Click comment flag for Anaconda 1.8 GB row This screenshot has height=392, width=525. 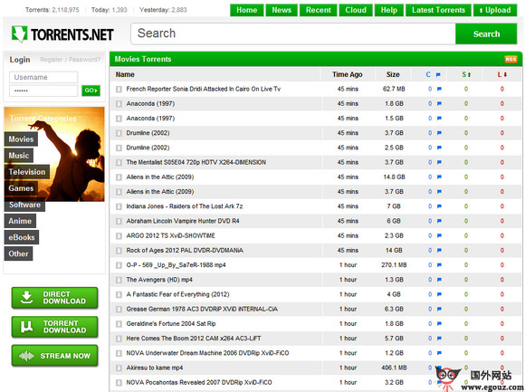tap(439, 104)
